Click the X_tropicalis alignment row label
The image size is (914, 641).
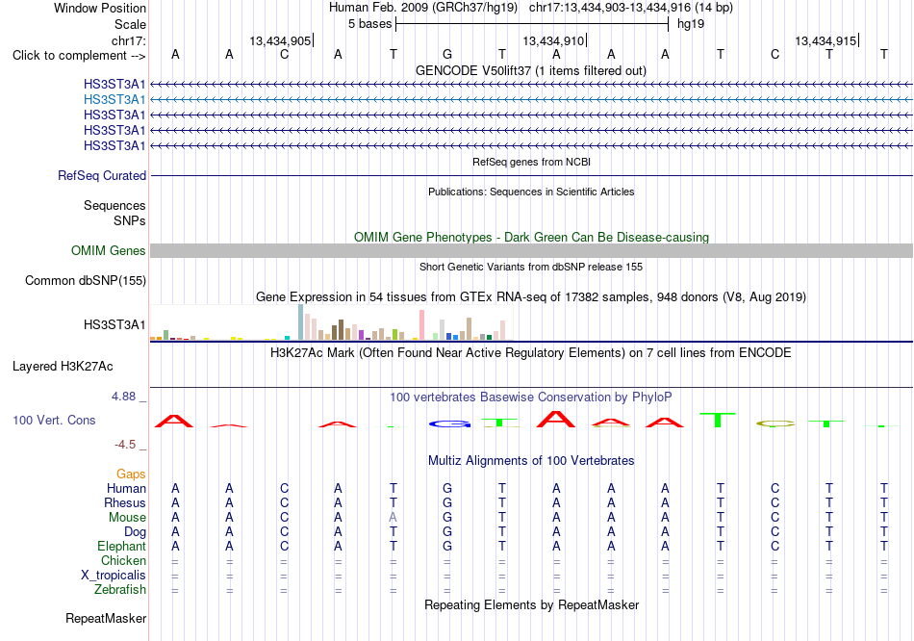114,576
